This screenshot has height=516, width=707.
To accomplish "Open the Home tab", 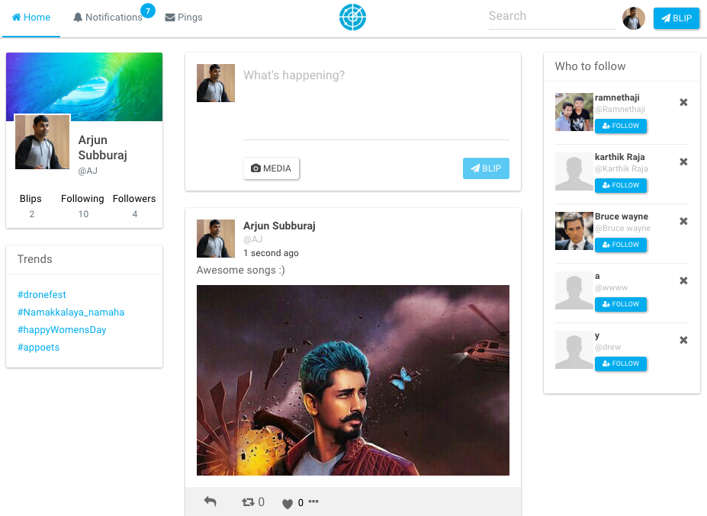I will click(31, 18).
